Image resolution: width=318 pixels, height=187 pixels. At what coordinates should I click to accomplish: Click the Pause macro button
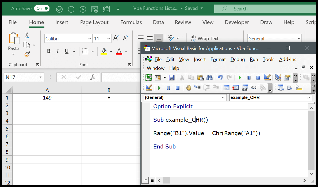point(249,78)
